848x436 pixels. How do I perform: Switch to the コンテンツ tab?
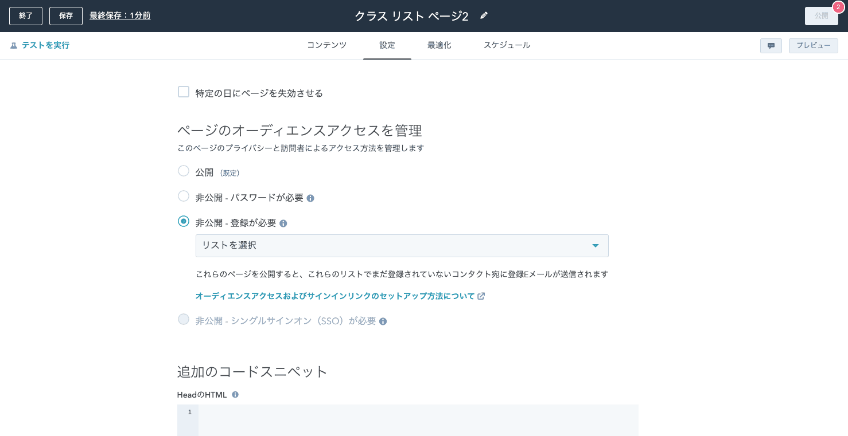point(326,45)
